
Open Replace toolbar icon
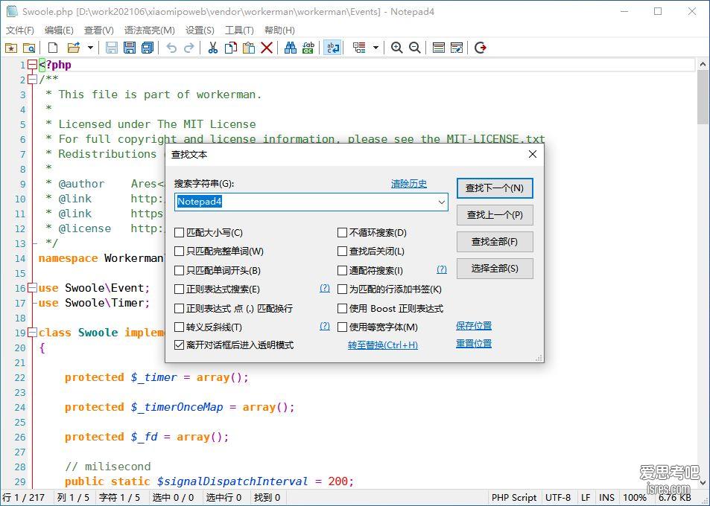pos(308,48)
